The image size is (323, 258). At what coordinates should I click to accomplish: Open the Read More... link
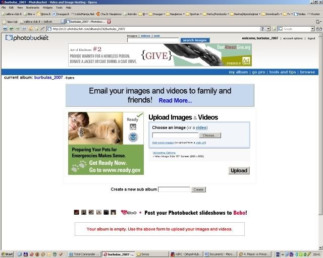coord(175,100)
